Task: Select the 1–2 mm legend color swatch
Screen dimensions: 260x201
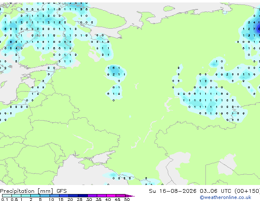Action: [x=26, y=196]
